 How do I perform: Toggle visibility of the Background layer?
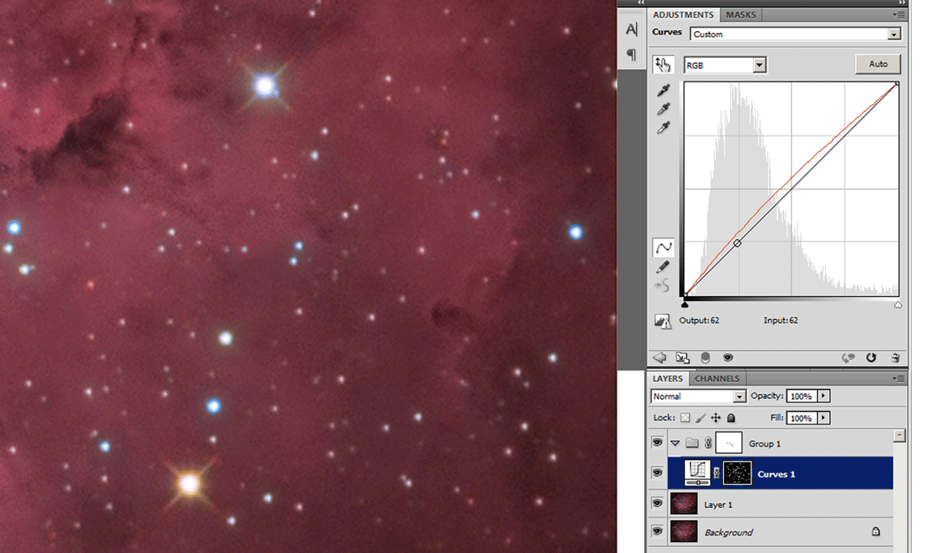(x=657, y=532)
